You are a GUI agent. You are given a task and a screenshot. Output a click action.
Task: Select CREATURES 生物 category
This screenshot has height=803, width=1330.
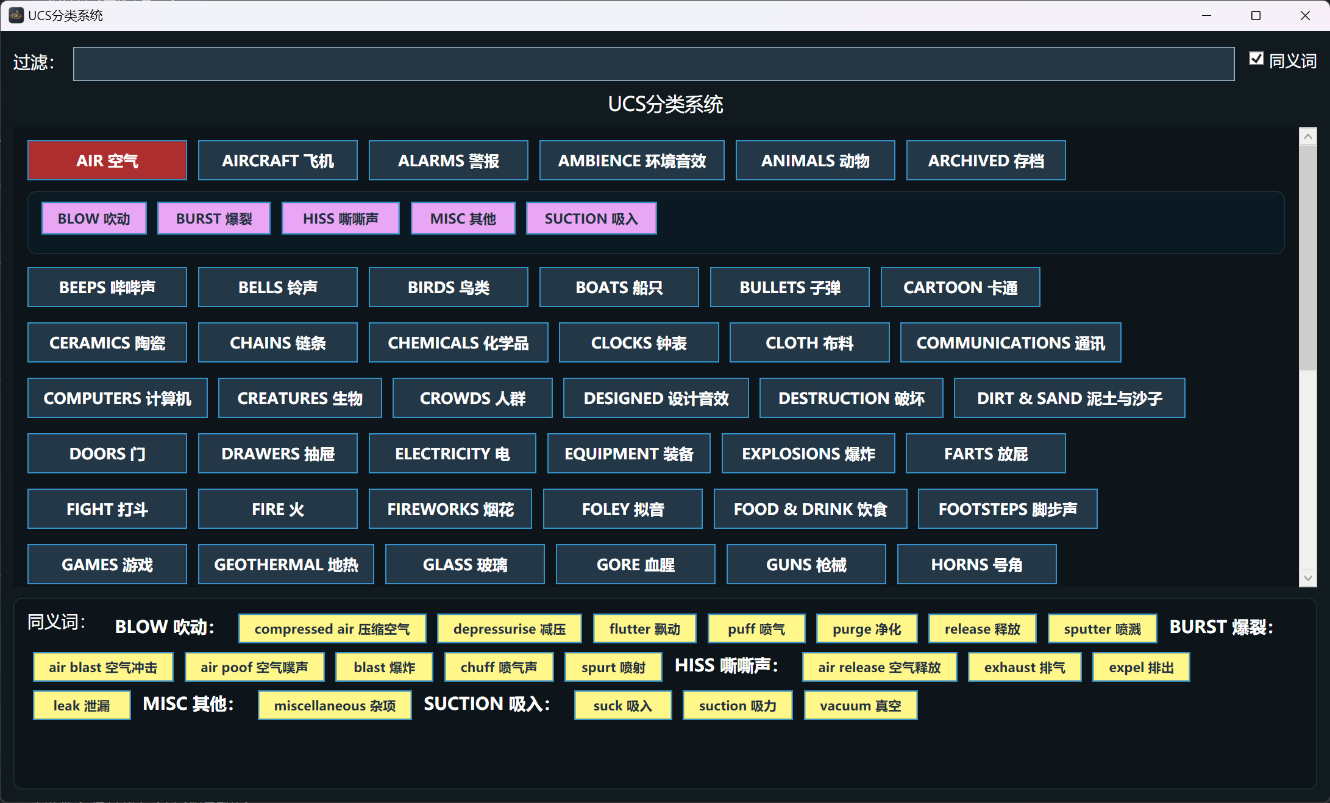pyautogui.click(x=300, y=398)
